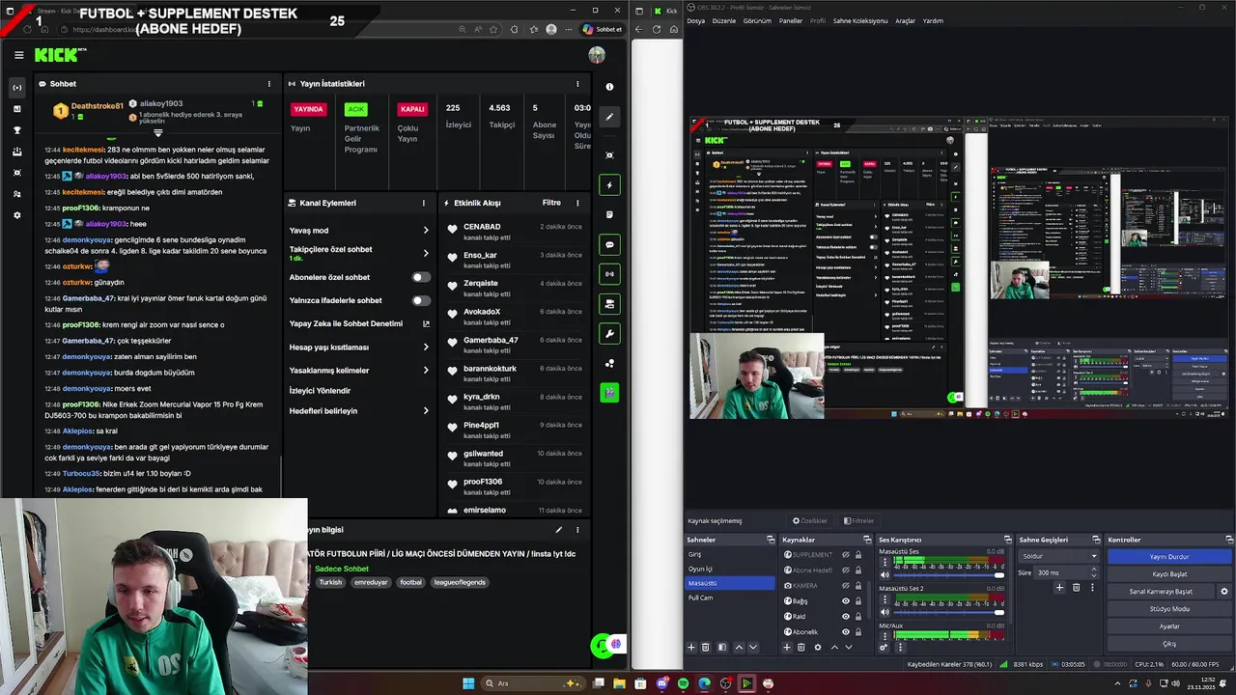Hide the Bağış source in OBS
This screenshot has height=695, width=1236.
[x=846, y=600]
